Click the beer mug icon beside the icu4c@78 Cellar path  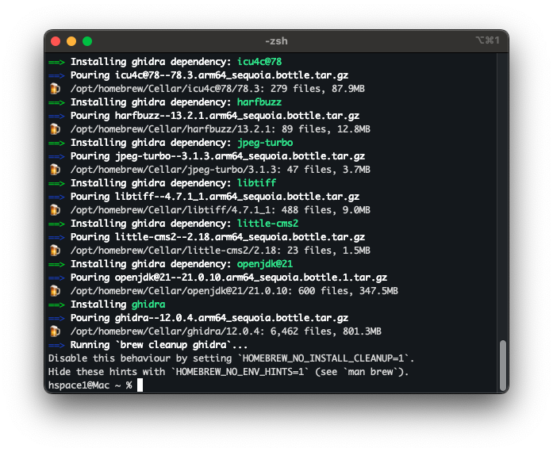pyautogui.click(x=54, y=89)
